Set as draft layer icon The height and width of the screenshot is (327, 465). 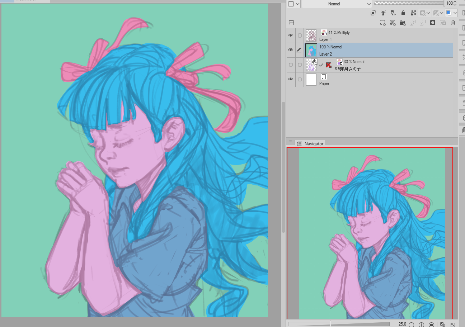point(393,13)
